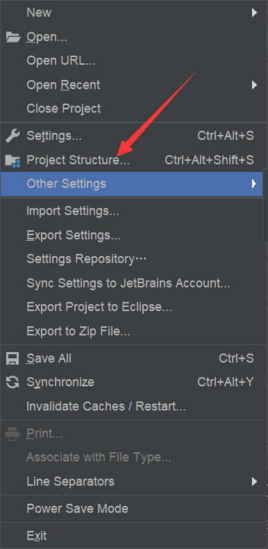Viewport: 268px width, 549px height.
Task: Expand the Other Settings submenu arrow
Action: [x=254, y=184]
